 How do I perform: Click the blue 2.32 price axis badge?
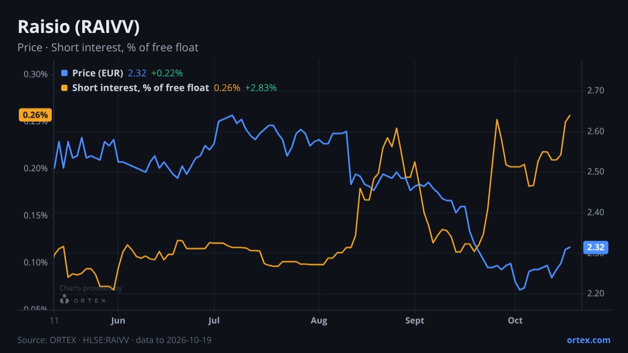point(596,247)
